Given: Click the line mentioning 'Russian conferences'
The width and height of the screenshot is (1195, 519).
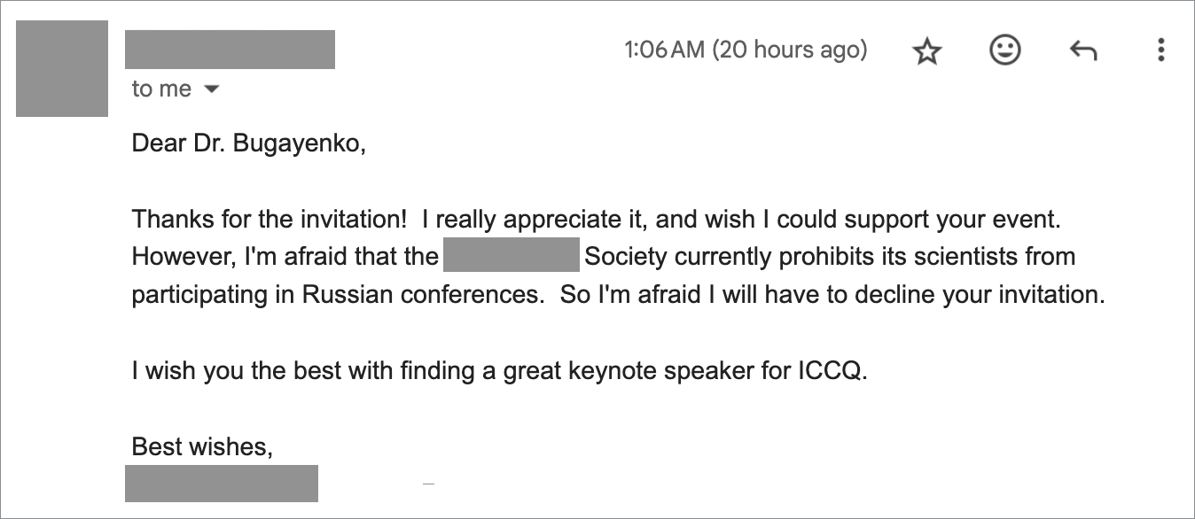Looking at the screenshot, I should click(x=619, y=294).
